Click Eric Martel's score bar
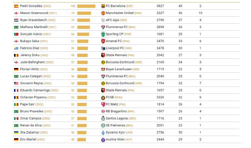 pyautogui.click(x=82, y=139)
